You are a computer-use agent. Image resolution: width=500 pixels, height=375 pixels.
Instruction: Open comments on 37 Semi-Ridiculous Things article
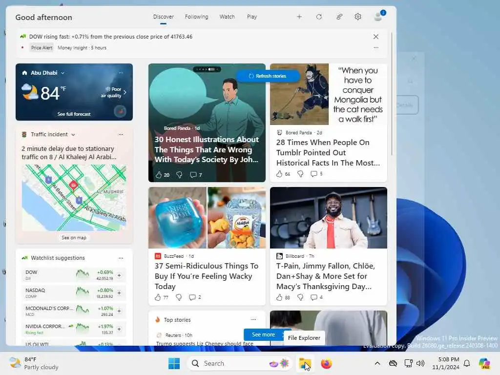(x=195, y=297)
